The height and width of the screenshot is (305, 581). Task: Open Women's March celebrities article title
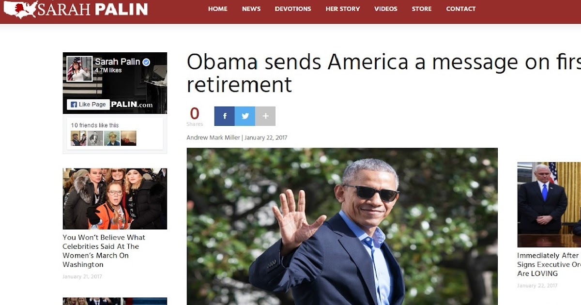point(104,251)
